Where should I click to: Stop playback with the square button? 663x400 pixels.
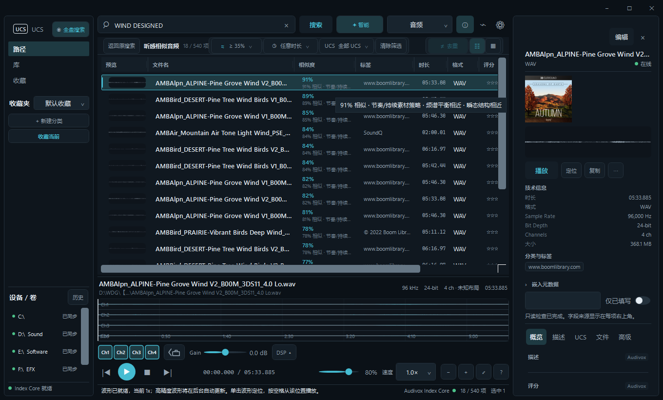[x=147, y=372]
